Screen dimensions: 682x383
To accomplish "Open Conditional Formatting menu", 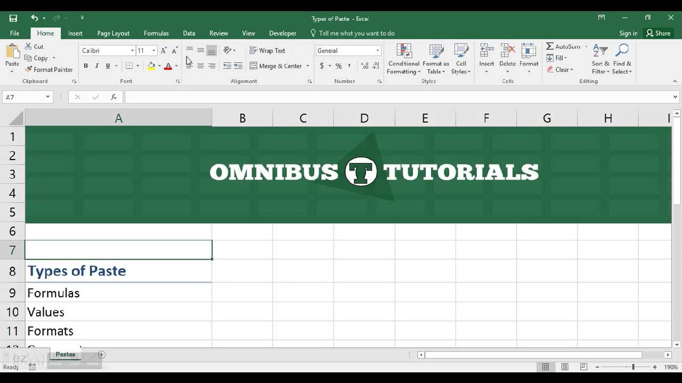I will pos(404,59).
